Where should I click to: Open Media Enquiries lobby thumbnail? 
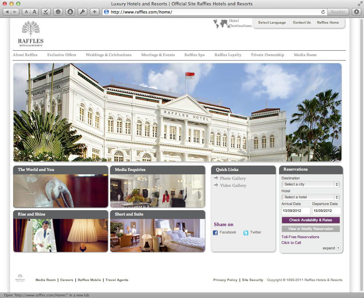click(x=157, y=191)
